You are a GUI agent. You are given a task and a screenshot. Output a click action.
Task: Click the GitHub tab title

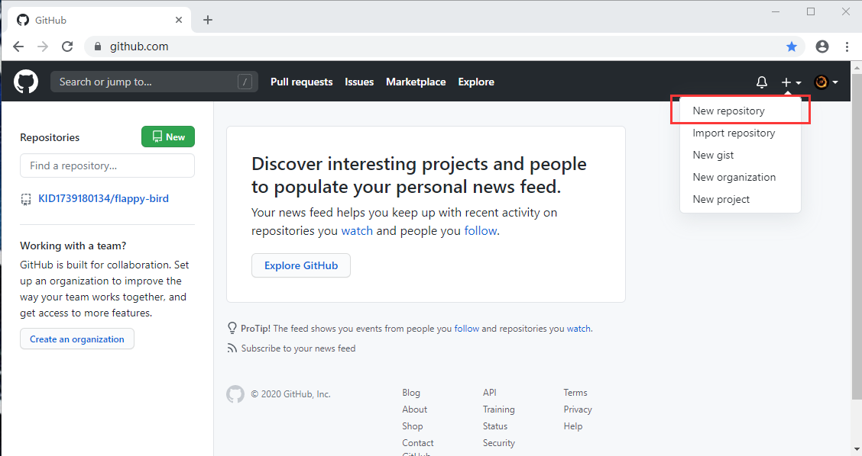50,21
